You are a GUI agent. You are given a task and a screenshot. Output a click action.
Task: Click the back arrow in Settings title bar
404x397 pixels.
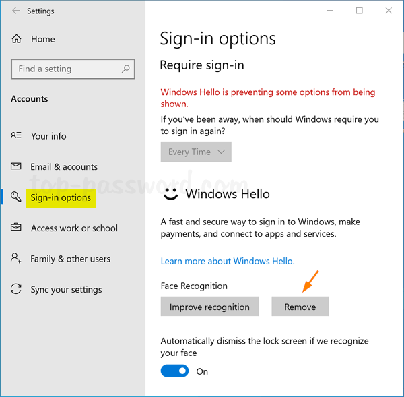tap(15, 11)
